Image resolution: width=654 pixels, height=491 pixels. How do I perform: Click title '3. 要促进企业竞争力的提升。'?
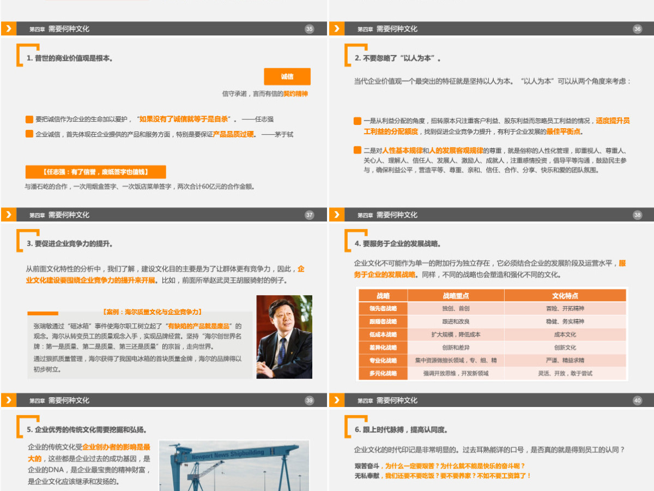coord(70,244)
